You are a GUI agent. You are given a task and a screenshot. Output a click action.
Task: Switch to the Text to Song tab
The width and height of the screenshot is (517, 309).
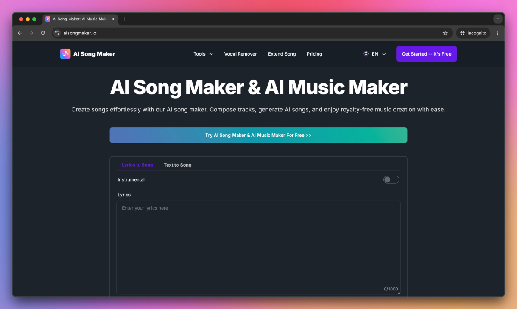178,165
